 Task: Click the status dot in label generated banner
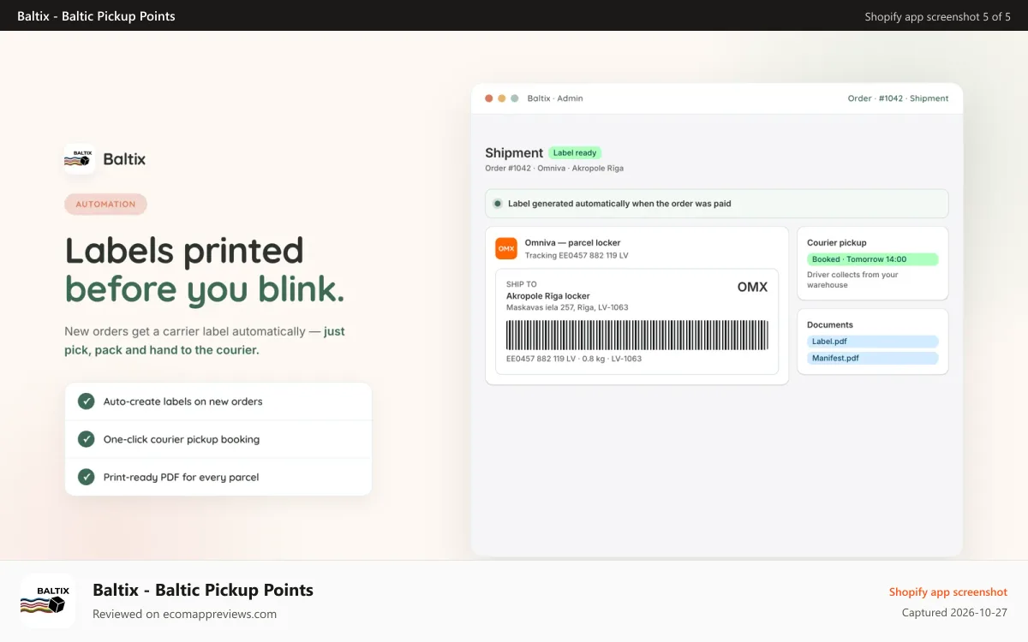498,204
